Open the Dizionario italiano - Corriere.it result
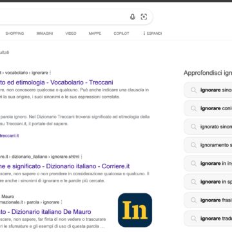 pos(65,166)
